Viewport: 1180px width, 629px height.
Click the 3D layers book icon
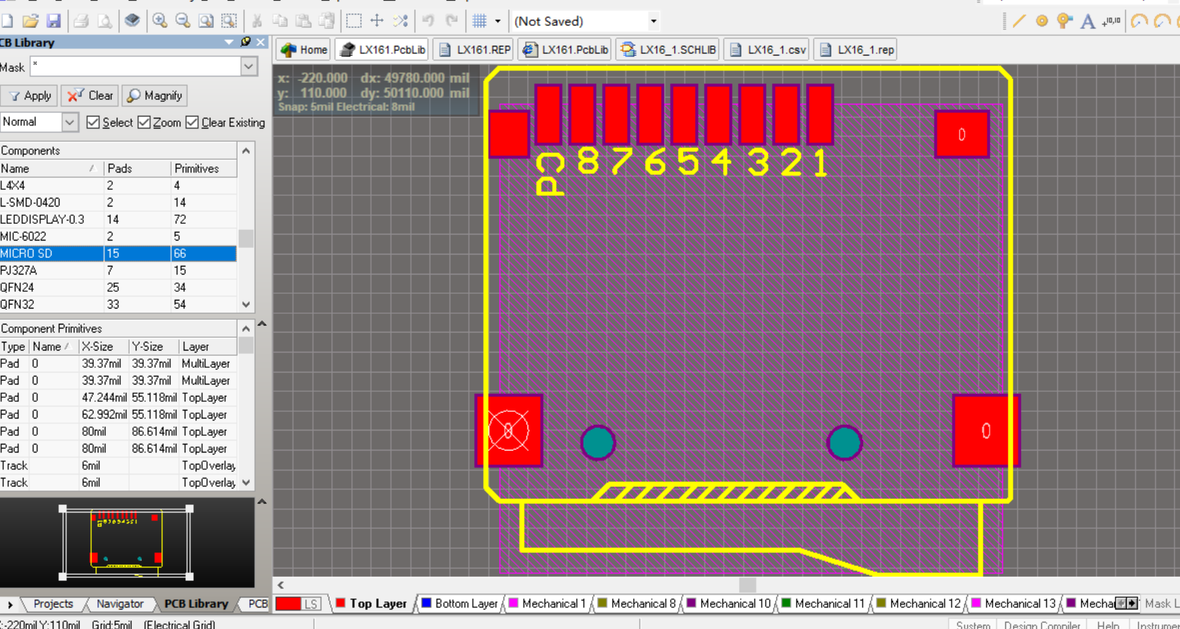132,21
